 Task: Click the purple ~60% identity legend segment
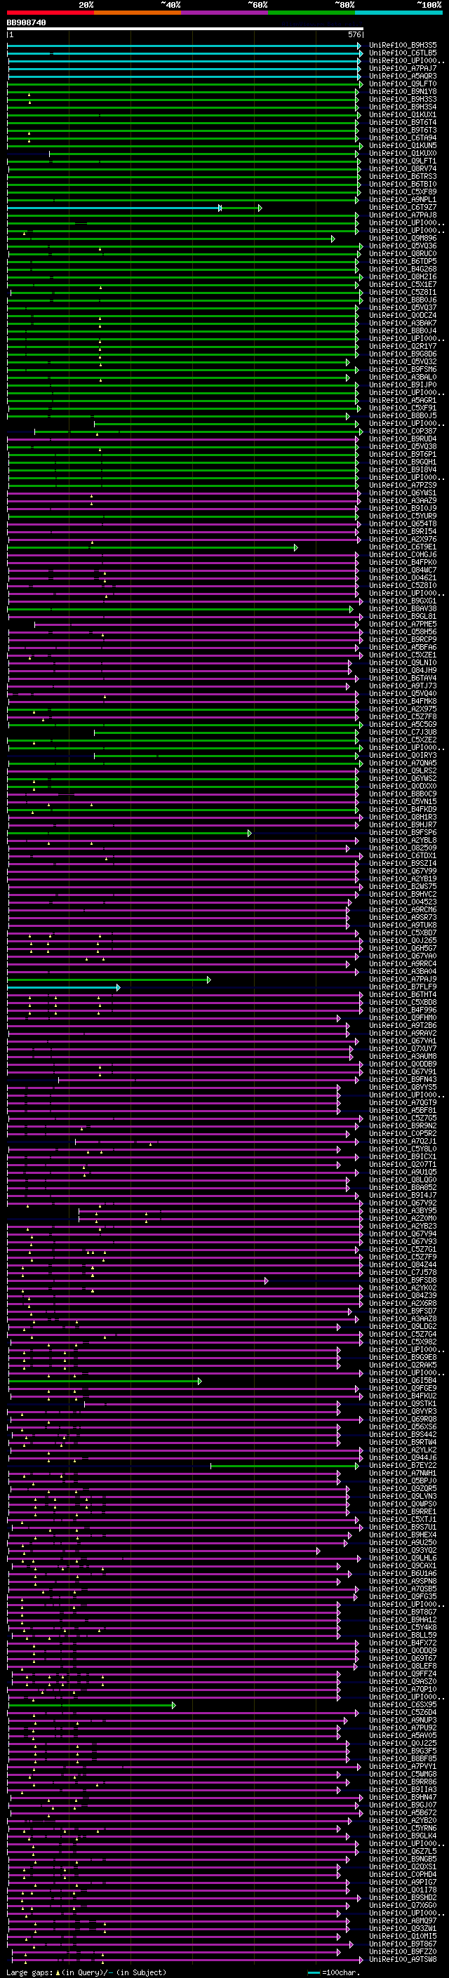[225, 13]
